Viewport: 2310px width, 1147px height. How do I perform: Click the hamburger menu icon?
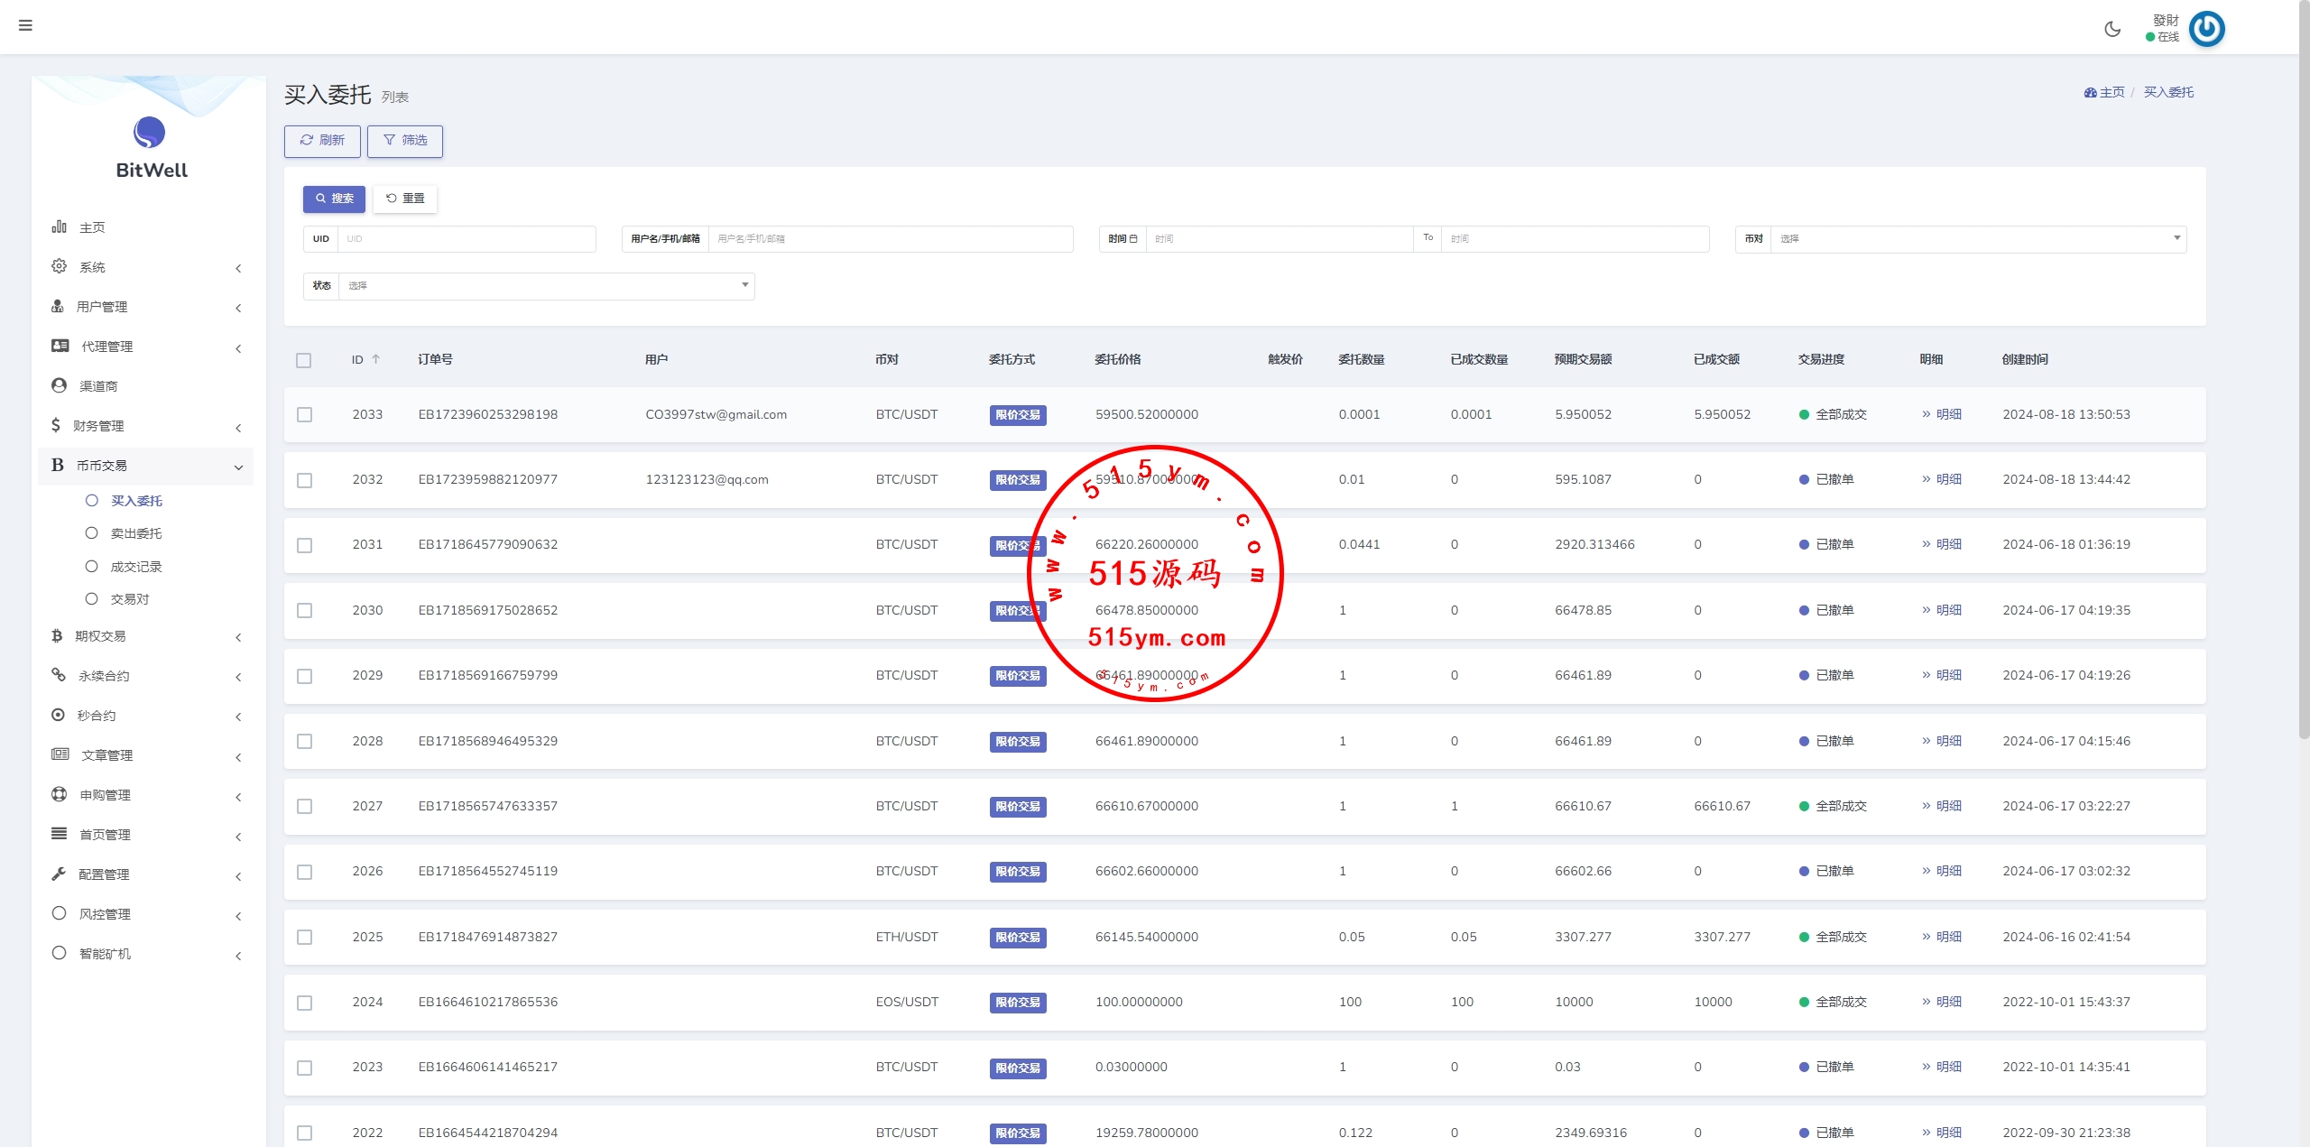pos(25,25)
